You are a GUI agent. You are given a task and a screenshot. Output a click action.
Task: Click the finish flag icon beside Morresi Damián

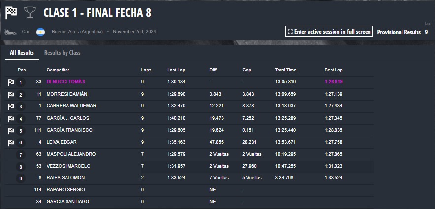pos(11,95)
